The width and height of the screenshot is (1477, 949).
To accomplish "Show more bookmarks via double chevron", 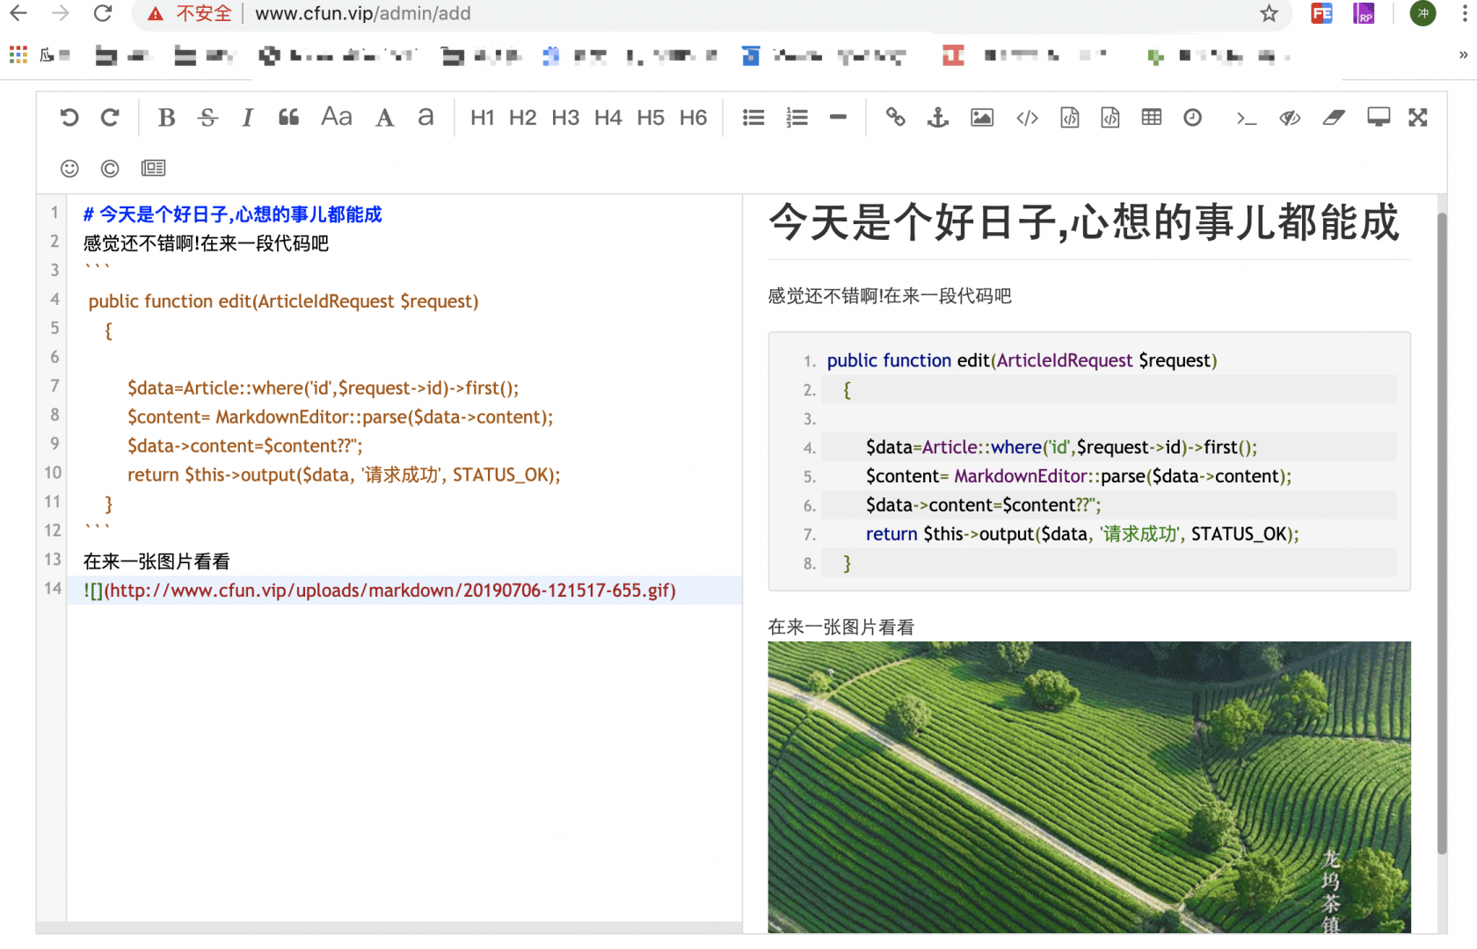I will pyautogui.click(x=1463, y=55).
